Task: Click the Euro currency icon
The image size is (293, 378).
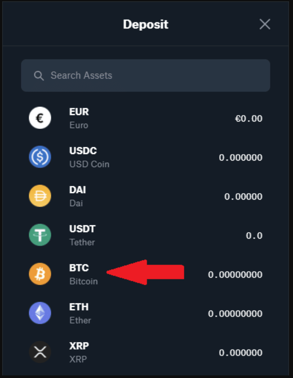Action: tap(40, 118)
